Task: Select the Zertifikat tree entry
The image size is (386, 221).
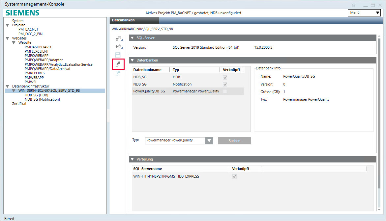Action: tap(19, 104)
